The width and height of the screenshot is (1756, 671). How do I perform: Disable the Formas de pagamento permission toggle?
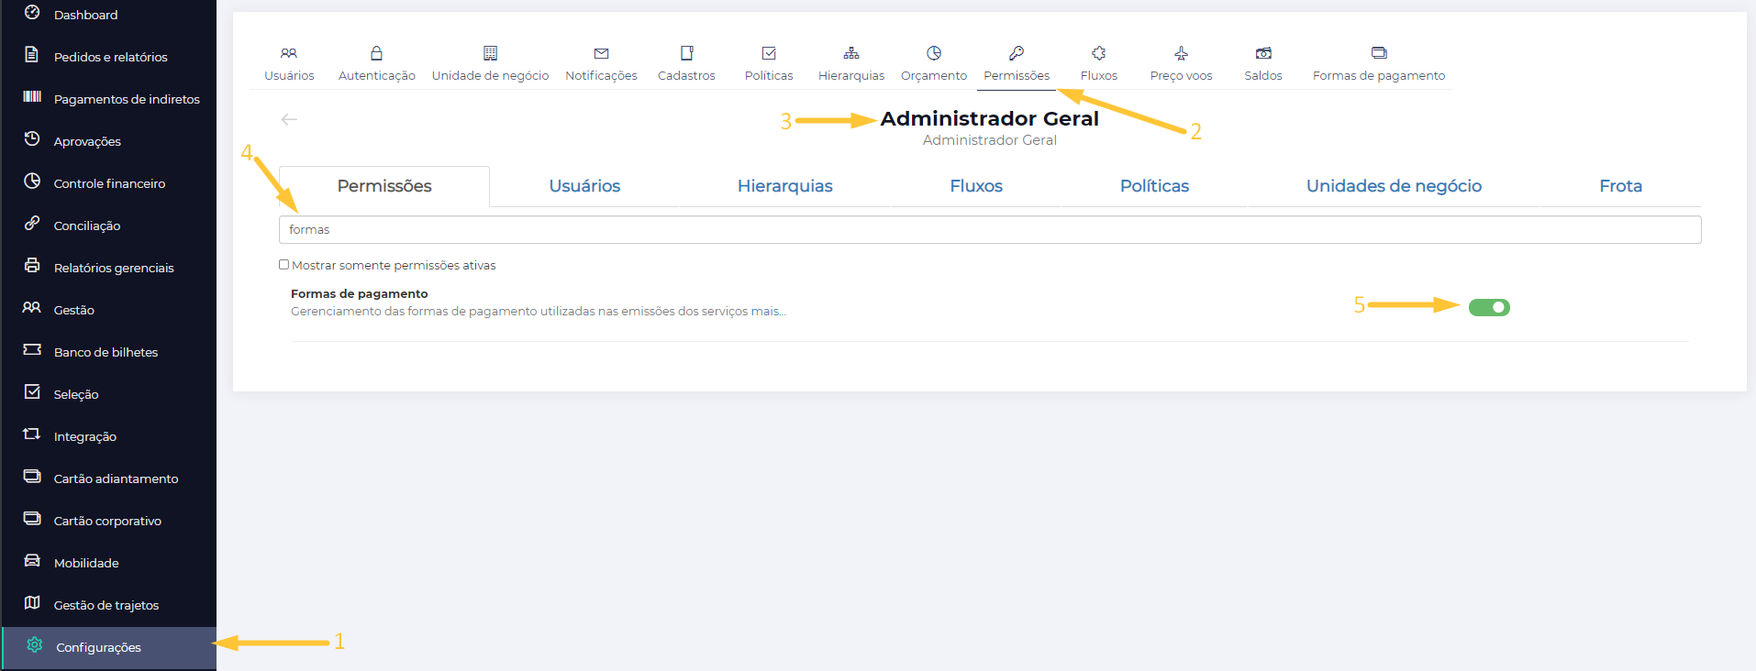tap(1489, 307)
